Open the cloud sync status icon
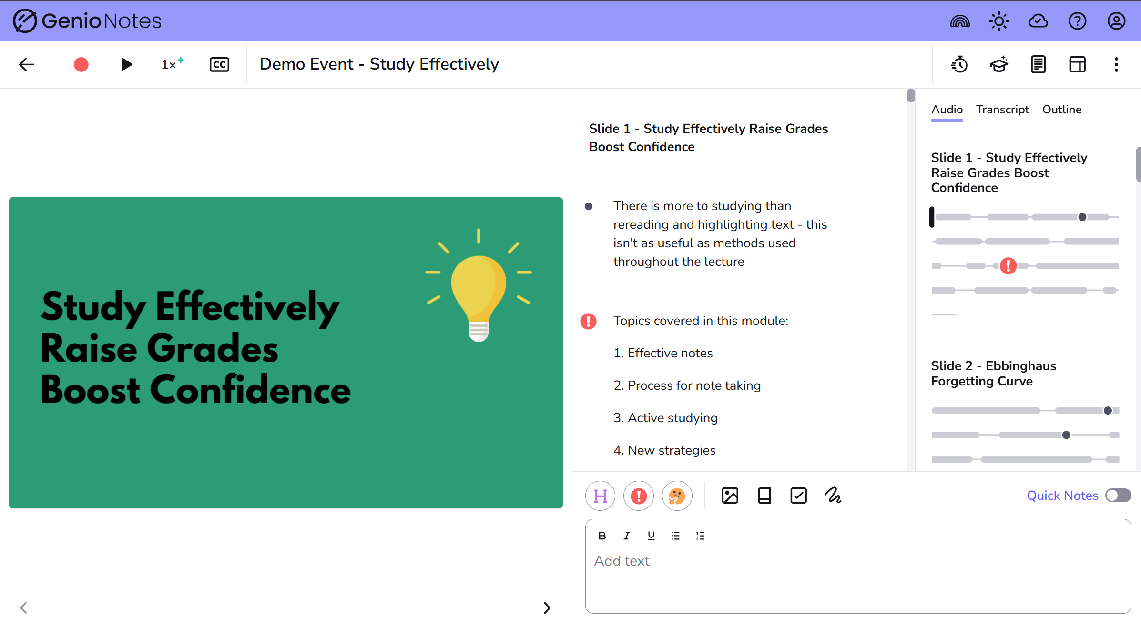Screen dimensions: 1141x628 [x=1038, y=20]
